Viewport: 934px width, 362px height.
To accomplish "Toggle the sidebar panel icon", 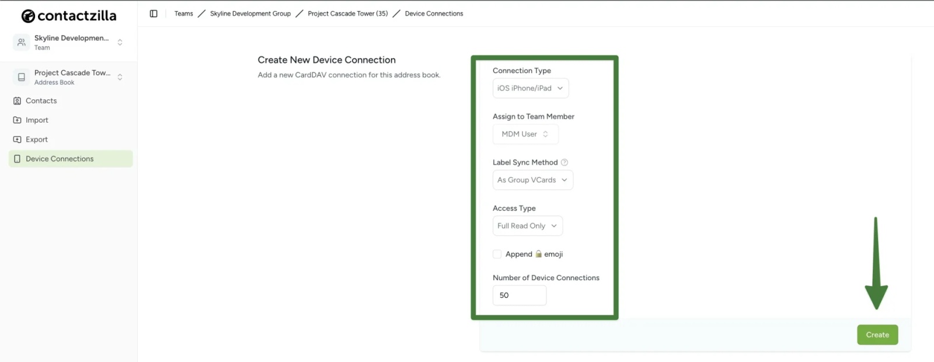I will point(154,13).
